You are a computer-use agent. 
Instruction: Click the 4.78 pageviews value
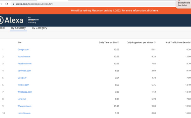154,78
